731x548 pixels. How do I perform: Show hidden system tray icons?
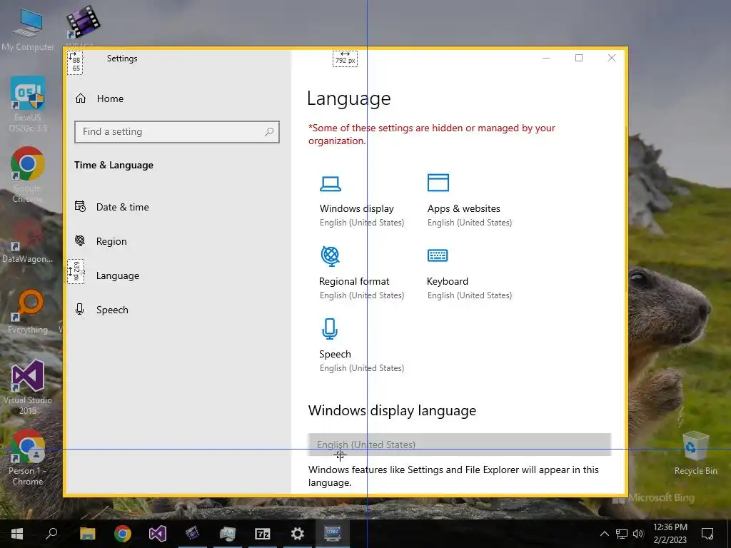[x=604, y=534]
